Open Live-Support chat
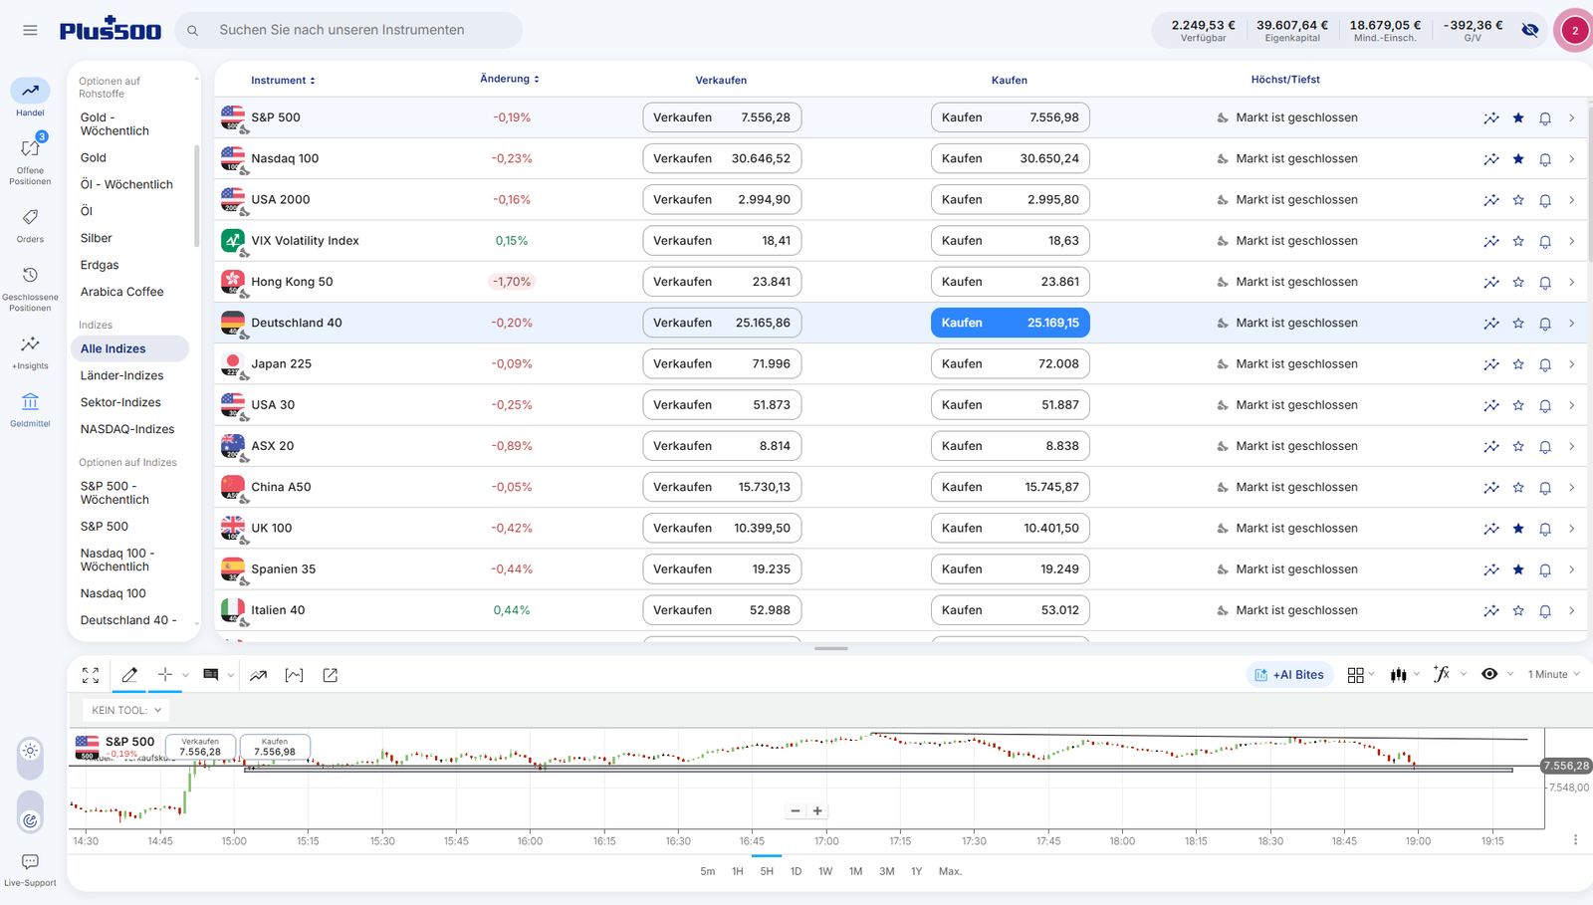Image resolution: width=1593 pixels, height=905 pixels. pos(30,869)
